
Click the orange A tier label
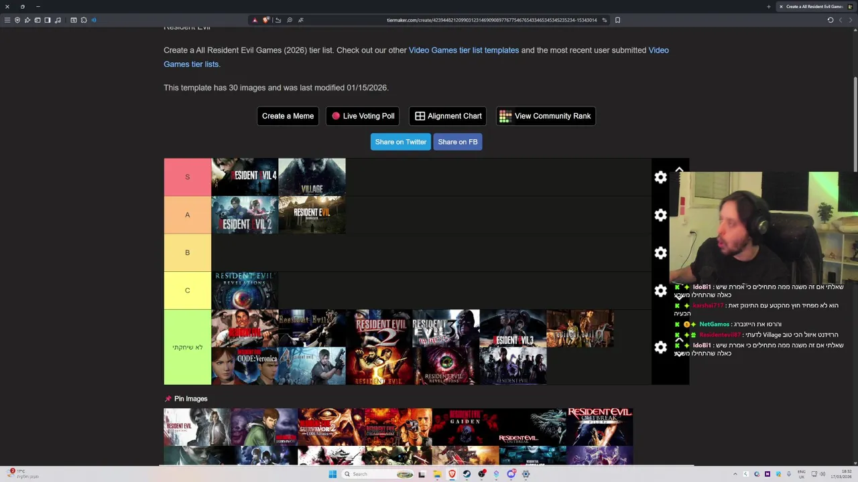click(188, 215)
